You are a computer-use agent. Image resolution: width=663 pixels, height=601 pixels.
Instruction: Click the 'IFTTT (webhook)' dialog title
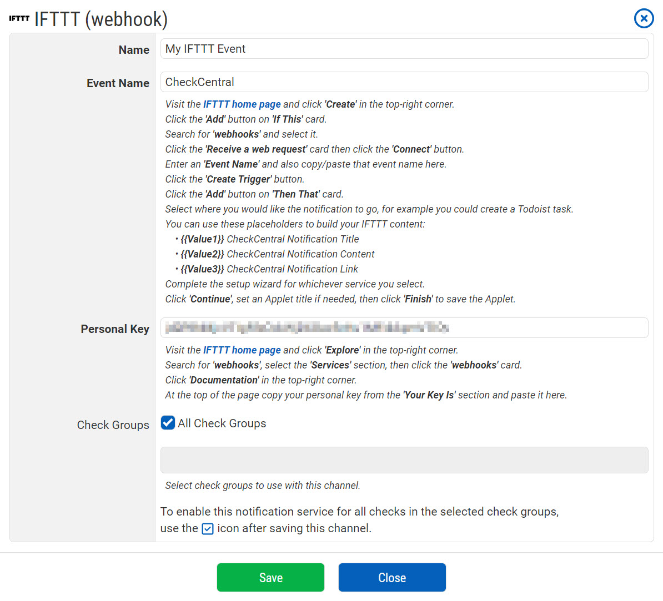click(x=101, y=19)
